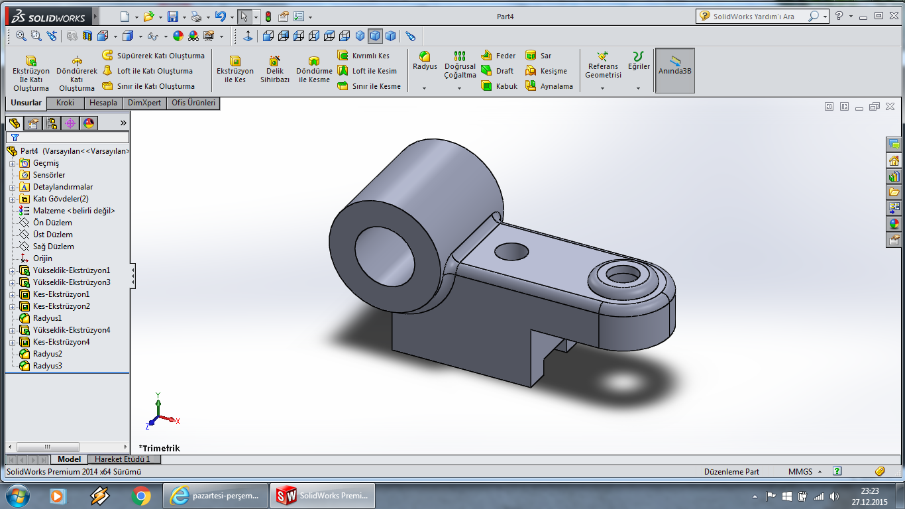Screen dimensions: 905x509
Task: Click Döndürerek Katı Oluşturma tool
Action: click(77, 74)
